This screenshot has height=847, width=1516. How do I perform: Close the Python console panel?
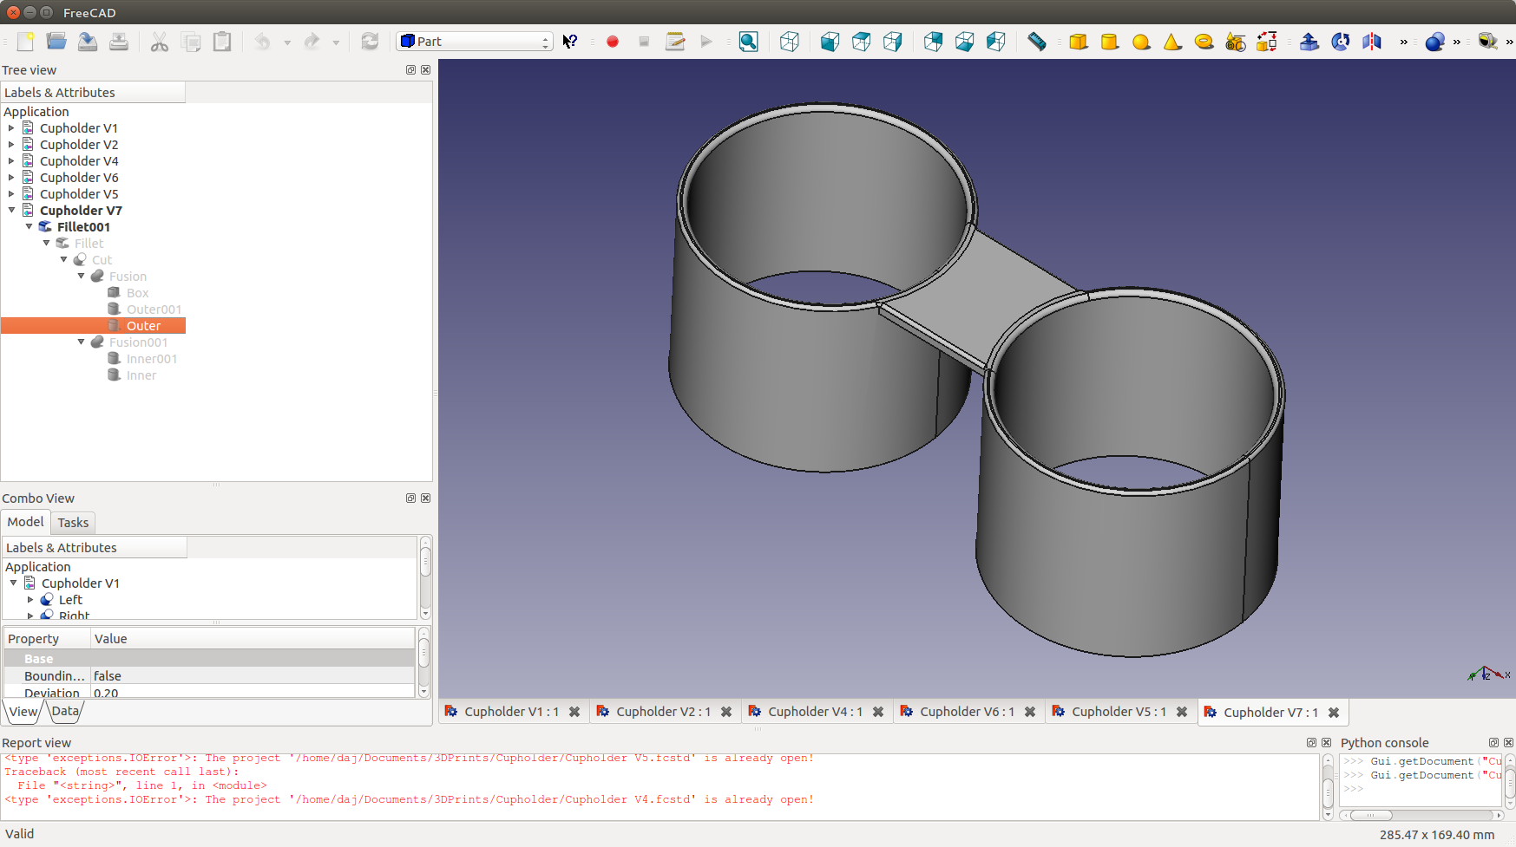[1508, 743]
